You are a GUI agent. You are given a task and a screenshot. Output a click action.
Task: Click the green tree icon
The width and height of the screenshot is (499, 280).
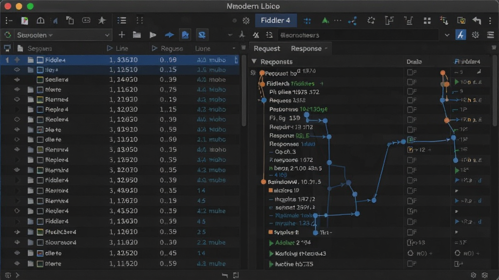point(325,20)
